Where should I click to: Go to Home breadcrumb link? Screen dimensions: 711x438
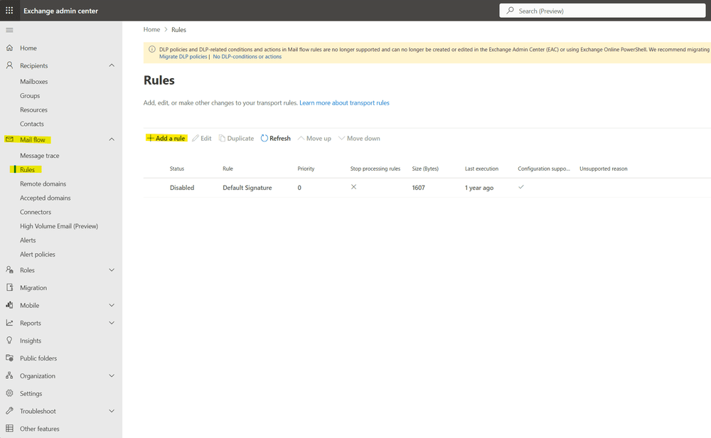pyautogui.click(x=151, y=29)
